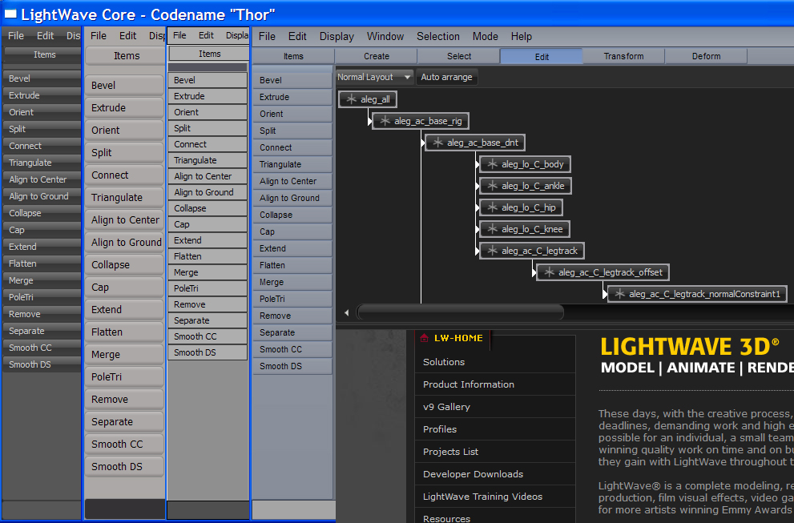Open File menu in the dark leftmost panel
Image resolution: width=794 pixels, height=523 pixels.
(x=16, y=35)
